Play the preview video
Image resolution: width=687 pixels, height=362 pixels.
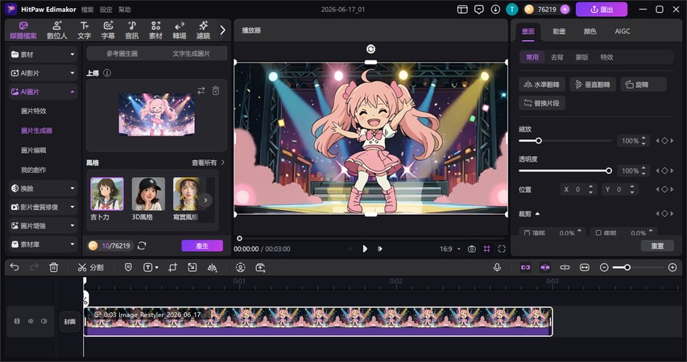coord(365,249)
